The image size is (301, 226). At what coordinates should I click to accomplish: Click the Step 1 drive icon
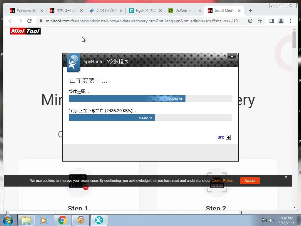click(79, 182)
